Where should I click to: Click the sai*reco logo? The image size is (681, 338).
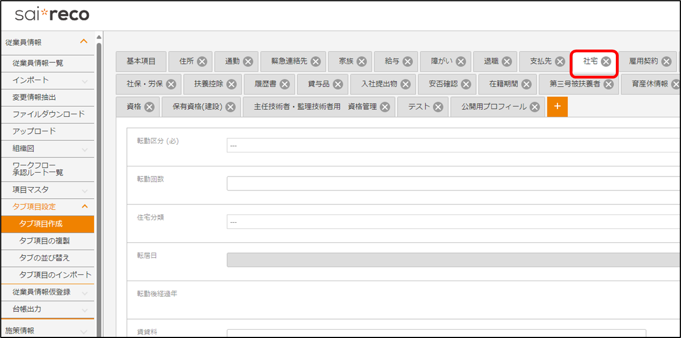point(52,14)
